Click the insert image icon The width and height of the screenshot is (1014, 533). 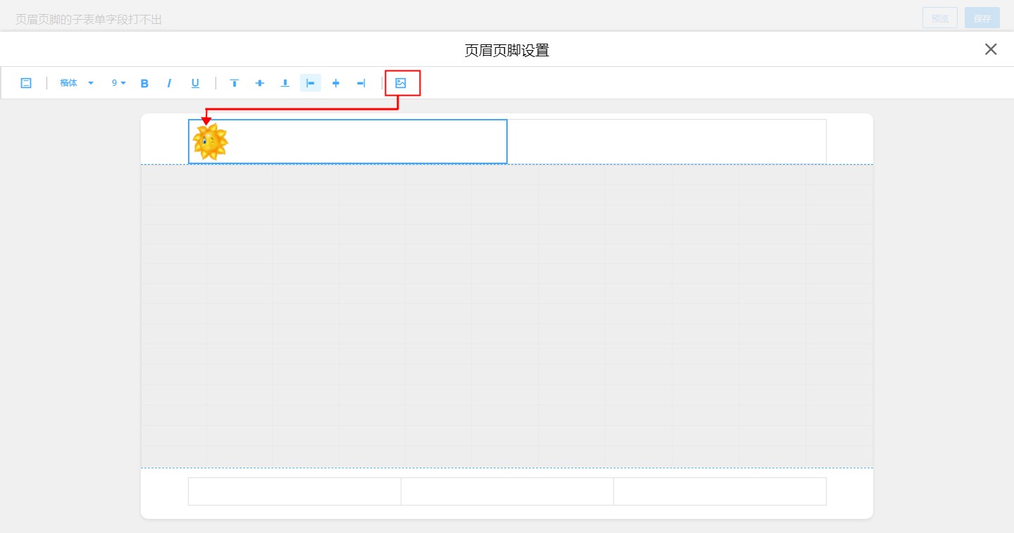coord(401,83)
